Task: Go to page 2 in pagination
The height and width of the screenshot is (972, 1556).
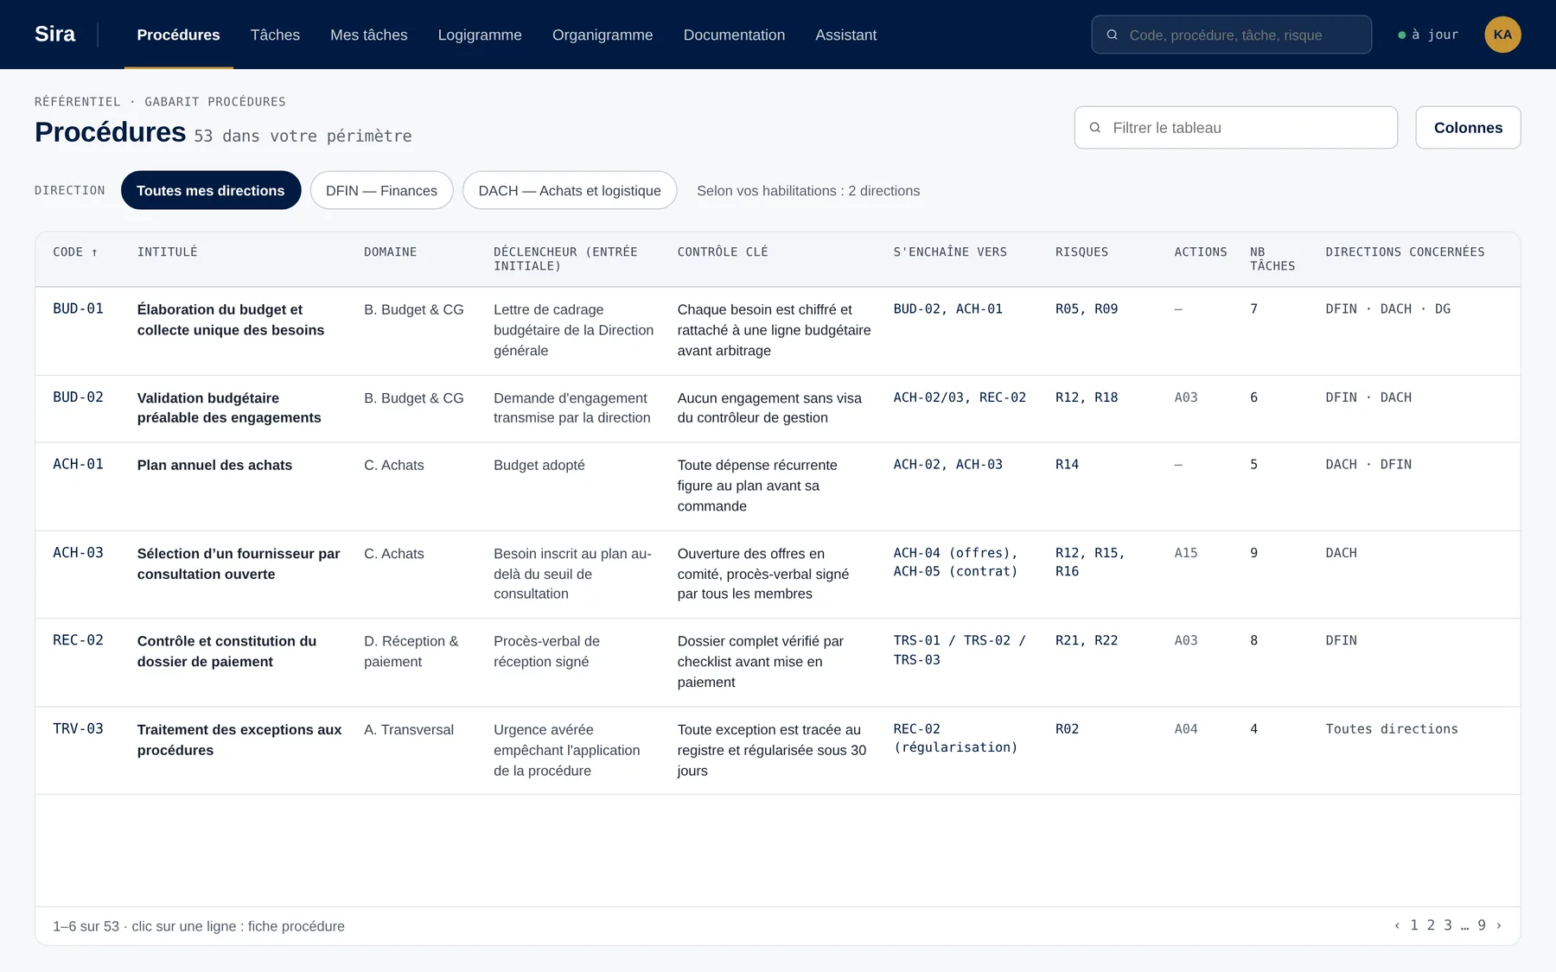Action: click(x=1431, y=925)
